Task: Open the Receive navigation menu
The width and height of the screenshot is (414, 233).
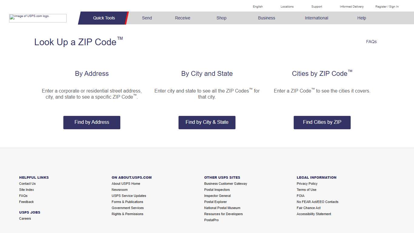Action: coord(182,18)
